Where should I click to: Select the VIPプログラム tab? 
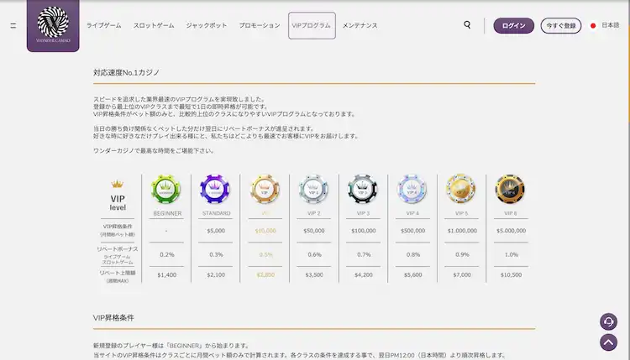(x=312, y=26)
